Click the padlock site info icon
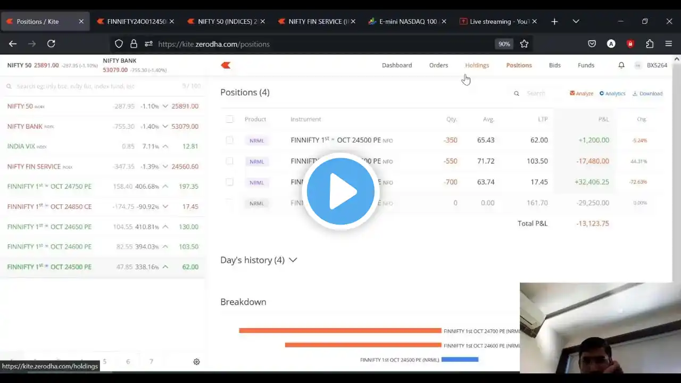The width and height of the screenshot is (681, 383). click(134, 44)
